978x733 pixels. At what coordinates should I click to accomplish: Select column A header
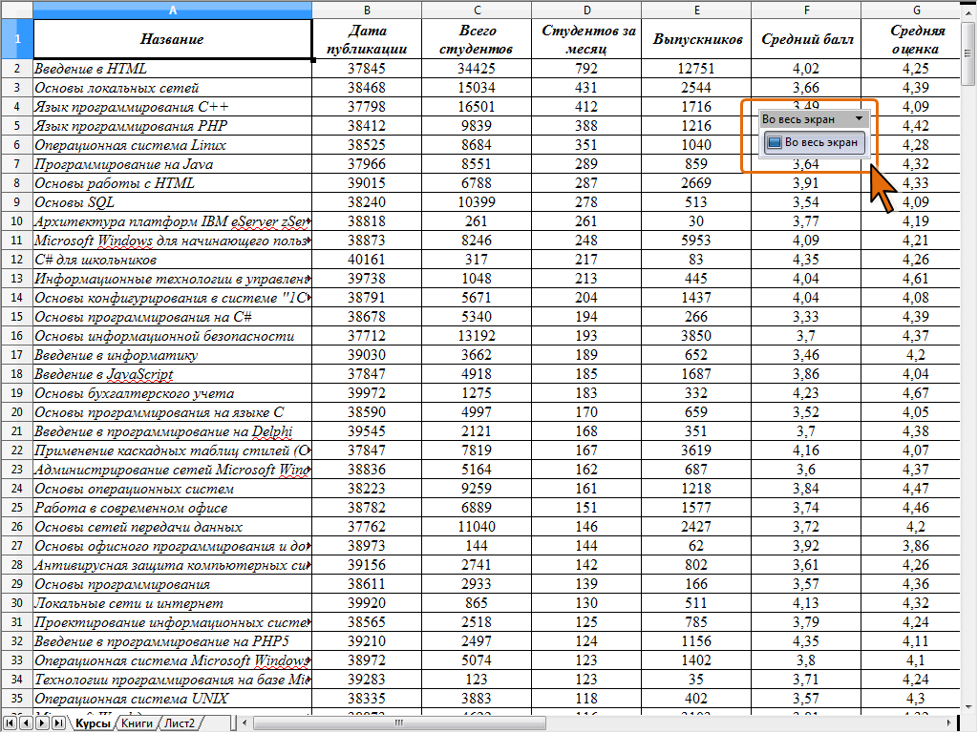173,10
